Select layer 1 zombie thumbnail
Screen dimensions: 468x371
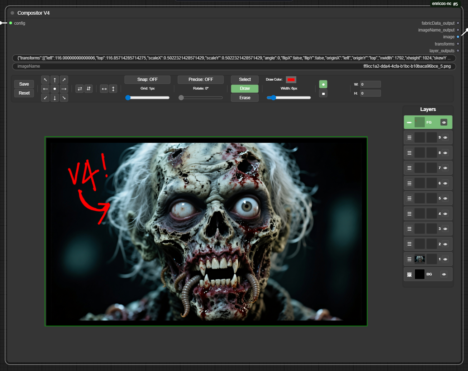[x=420, y=259]
